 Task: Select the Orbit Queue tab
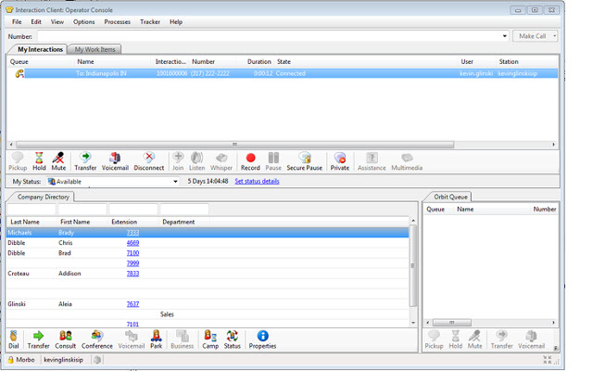pos(450,197)
